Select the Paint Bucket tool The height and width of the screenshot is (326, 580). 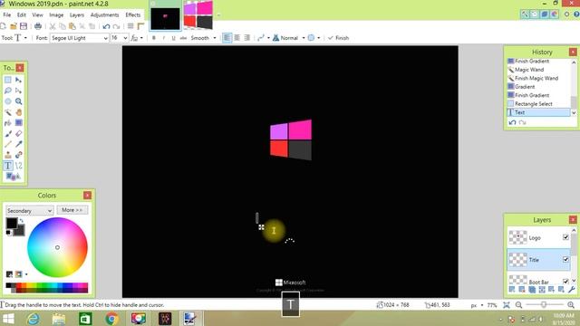tap(8, 123)
